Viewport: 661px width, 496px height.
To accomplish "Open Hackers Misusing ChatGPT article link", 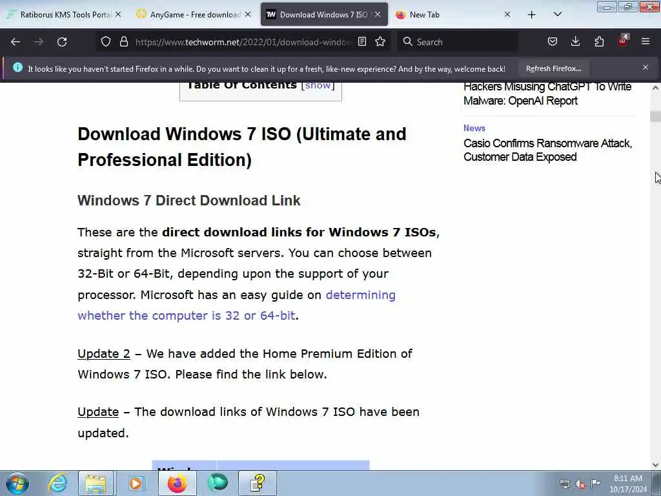I will [x=547, y=94].
